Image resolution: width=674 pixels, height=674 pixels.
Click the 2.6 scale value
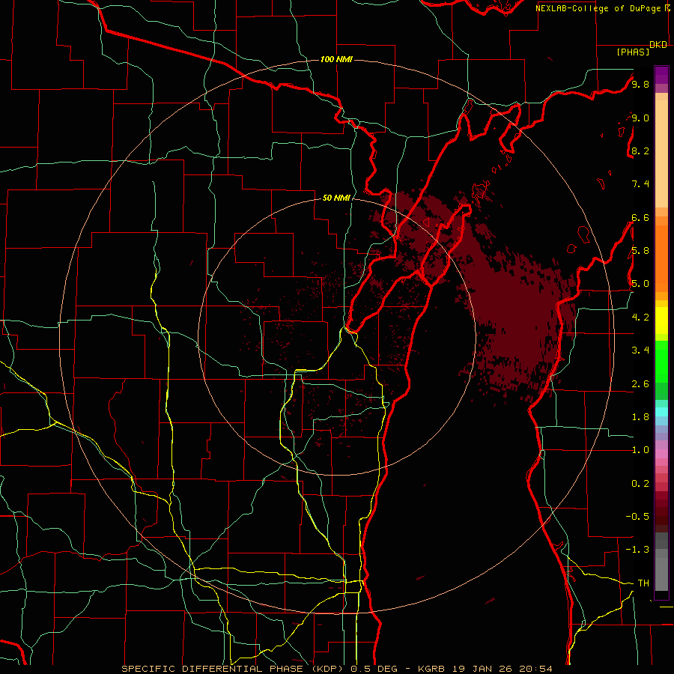coord(640,384)
